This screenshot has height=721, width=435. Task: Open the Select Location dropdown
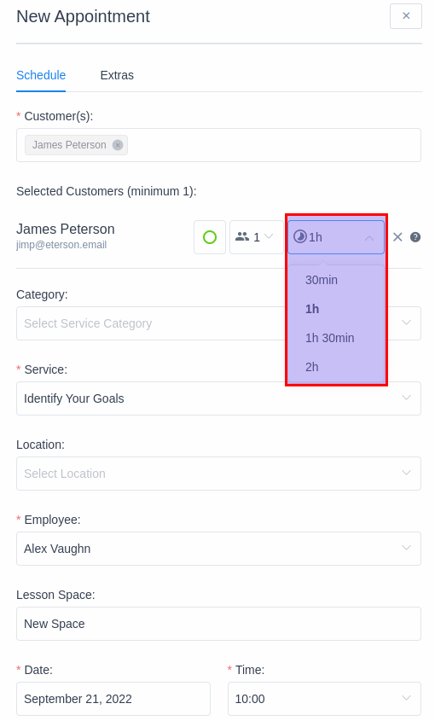219,474
